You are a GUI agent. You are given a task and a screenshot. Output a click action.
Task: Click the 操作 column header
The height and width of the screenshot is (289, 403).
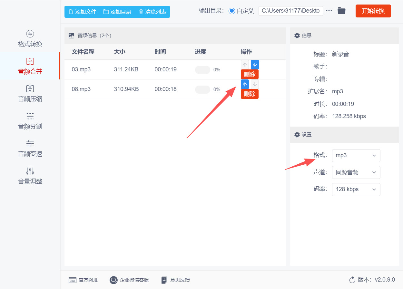click(x=246, y=52)
